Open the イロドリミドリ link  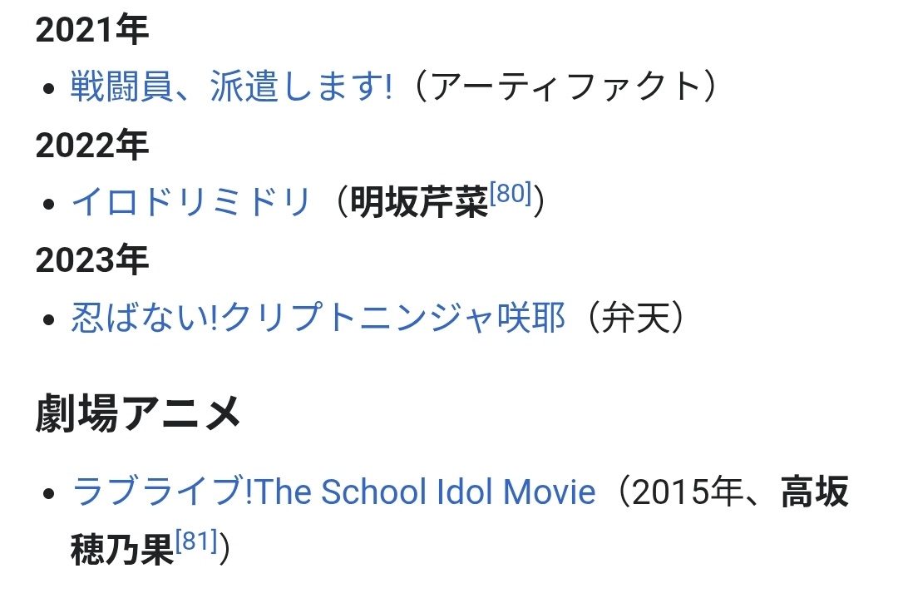point(190,201)
